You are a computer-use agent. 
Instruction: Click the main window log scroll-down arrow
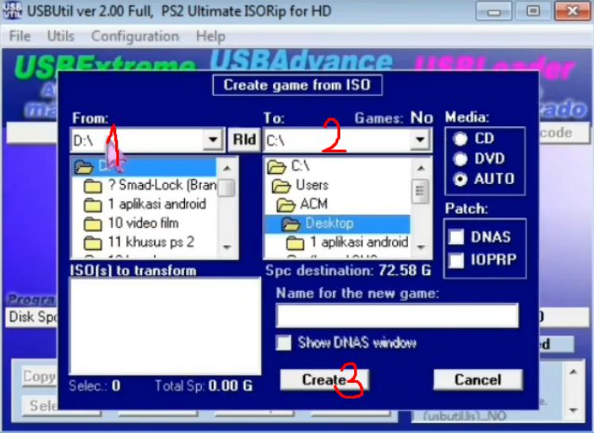(573, 410)
